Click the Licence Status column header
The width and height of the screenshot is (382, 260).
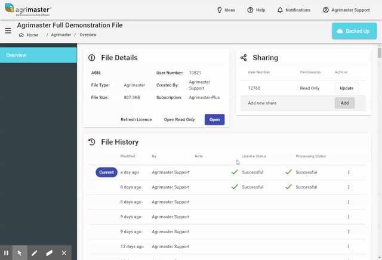tap(254, 156)
